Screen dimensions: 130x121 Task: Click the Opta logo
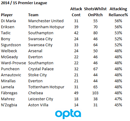click(x=68, y=114)
